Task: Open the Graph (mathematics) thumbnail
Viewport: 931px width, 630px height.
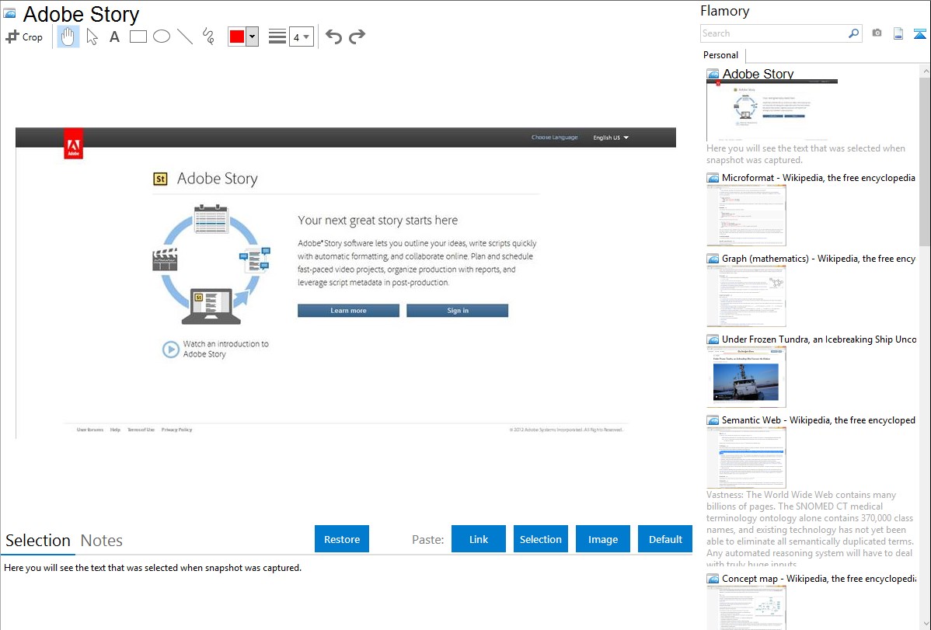Action: 746,296
